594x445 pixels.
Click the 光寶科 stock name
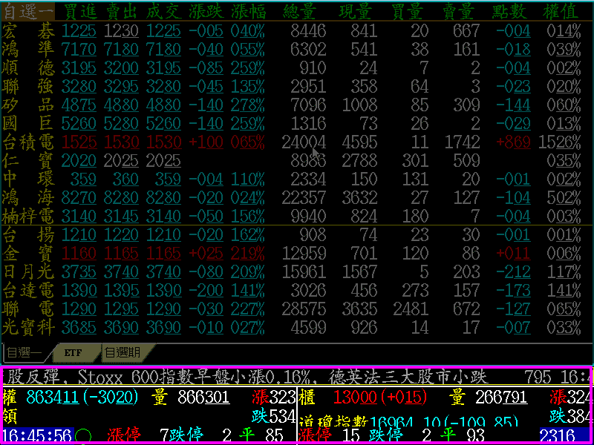pyautogui.click(x=30, y=326)
